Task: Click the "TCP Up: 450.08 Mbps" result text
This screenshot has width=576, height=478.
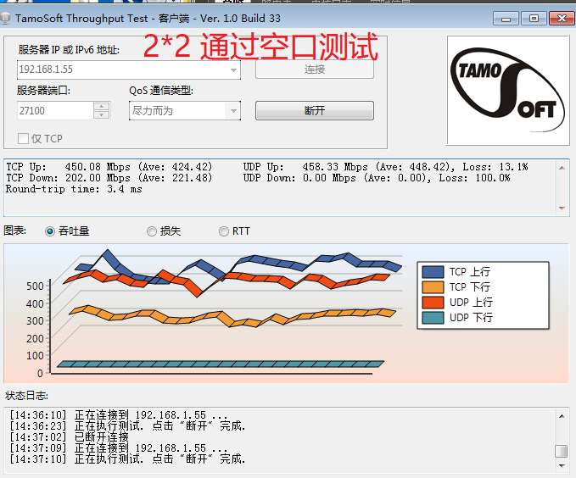Action: pos(69,167)
